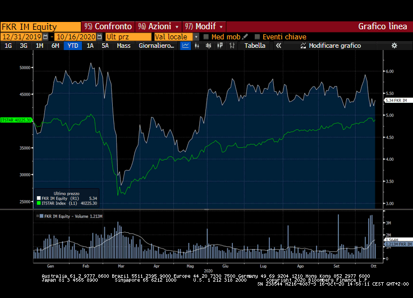Select the line chart type icon

[x=186, y=46]
